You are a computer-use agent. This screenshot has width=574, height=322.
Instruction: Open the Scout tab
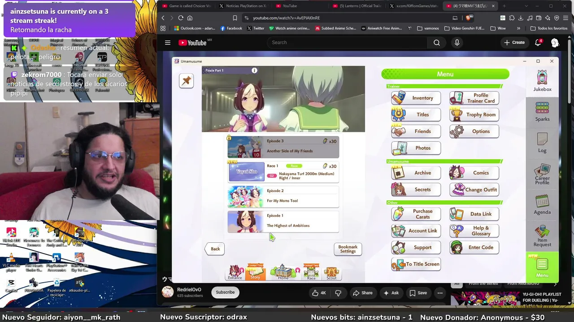tap(331, 273)
